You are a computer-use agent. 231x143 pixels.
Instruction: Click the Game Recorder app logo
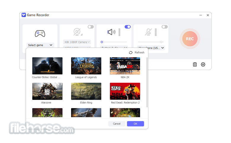click(x=24, y=15)
